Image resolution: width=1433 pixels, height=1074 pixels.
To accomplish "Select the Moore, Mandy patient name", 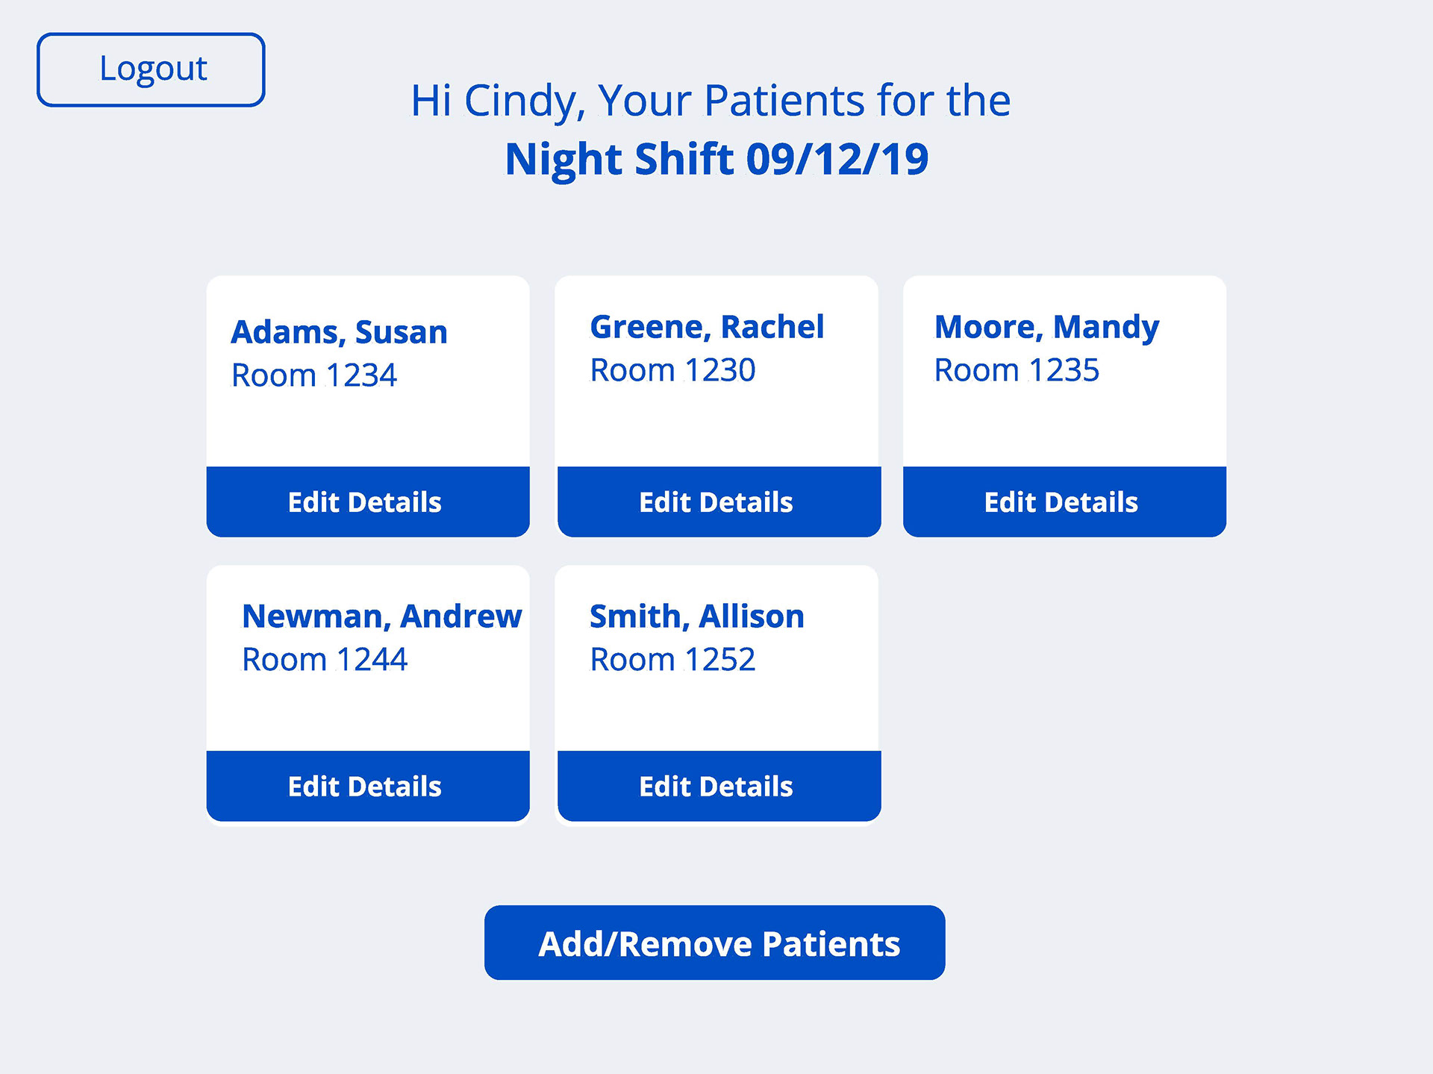I will tap(1046, 327).
